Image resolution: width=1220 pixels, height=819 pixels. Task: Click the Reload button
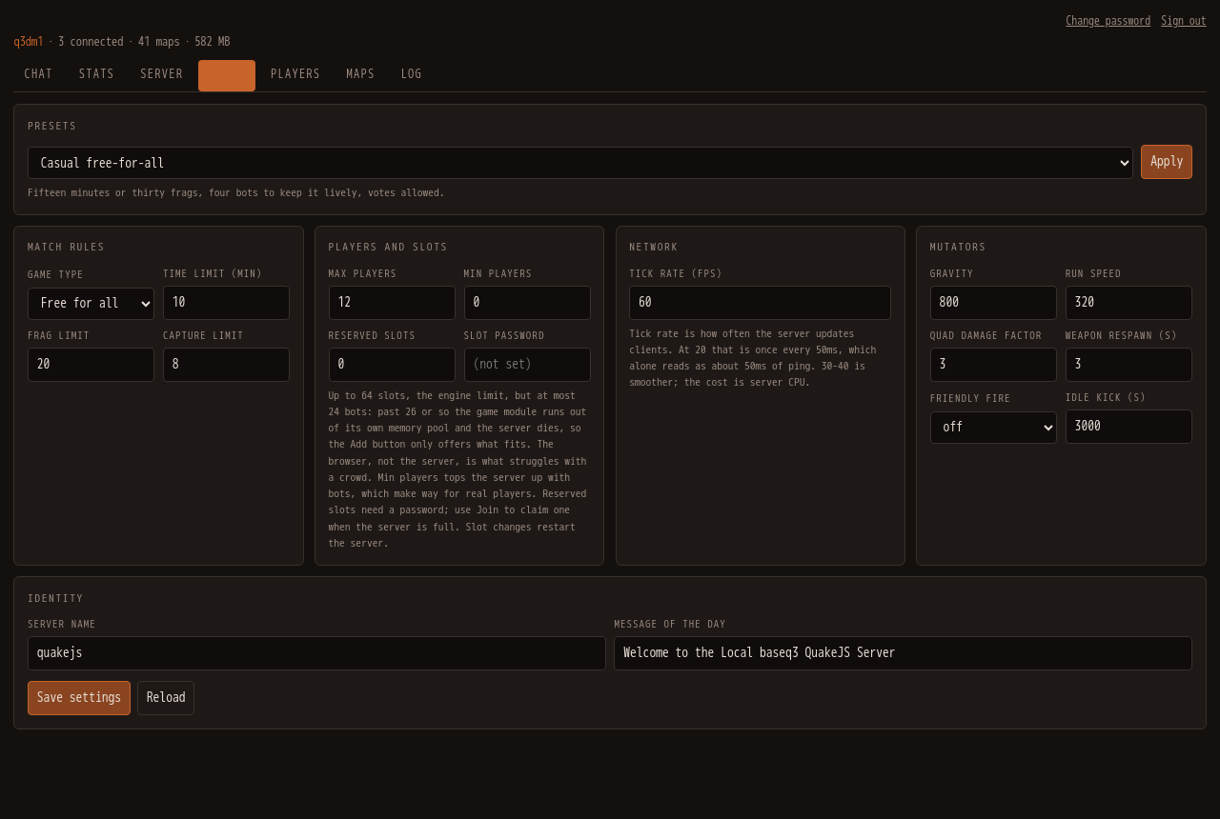[166, 698]
